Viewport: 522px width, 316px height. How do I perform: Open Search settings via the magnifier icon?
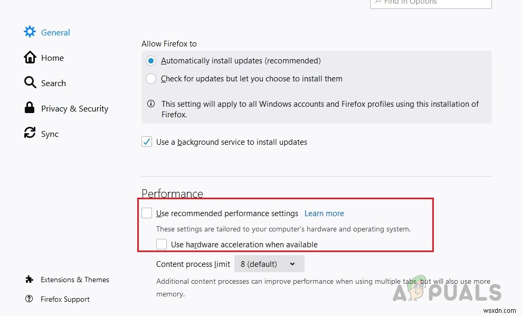click(30, 83)
